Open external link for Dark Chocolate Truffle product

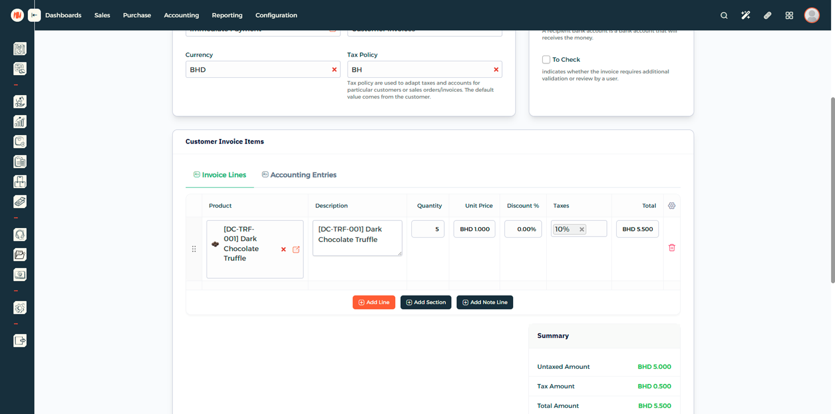296,249
